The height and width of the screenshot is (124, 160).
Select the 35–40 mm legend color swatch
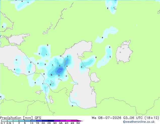point(62,121)
